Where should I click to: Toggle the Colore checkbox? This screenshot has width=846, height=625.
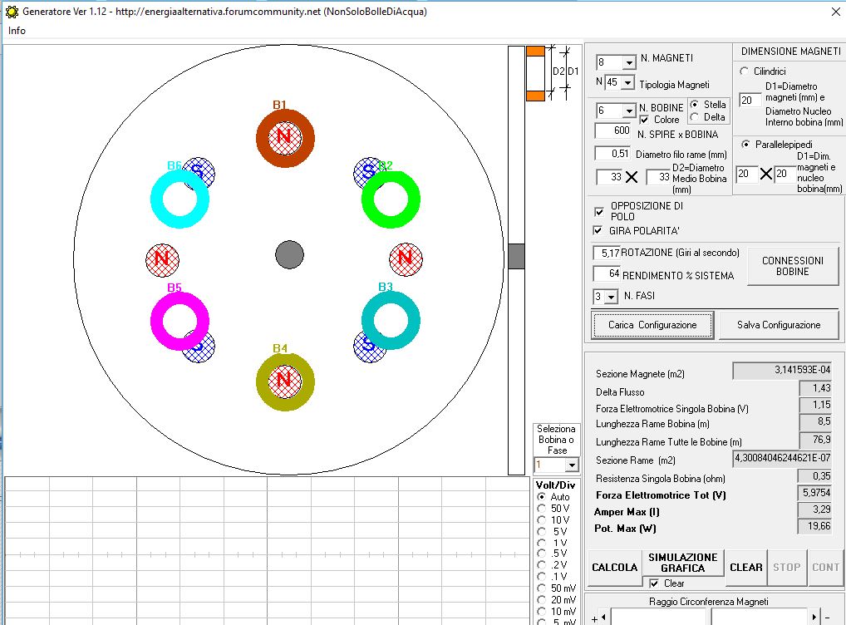tap(644, 120)
